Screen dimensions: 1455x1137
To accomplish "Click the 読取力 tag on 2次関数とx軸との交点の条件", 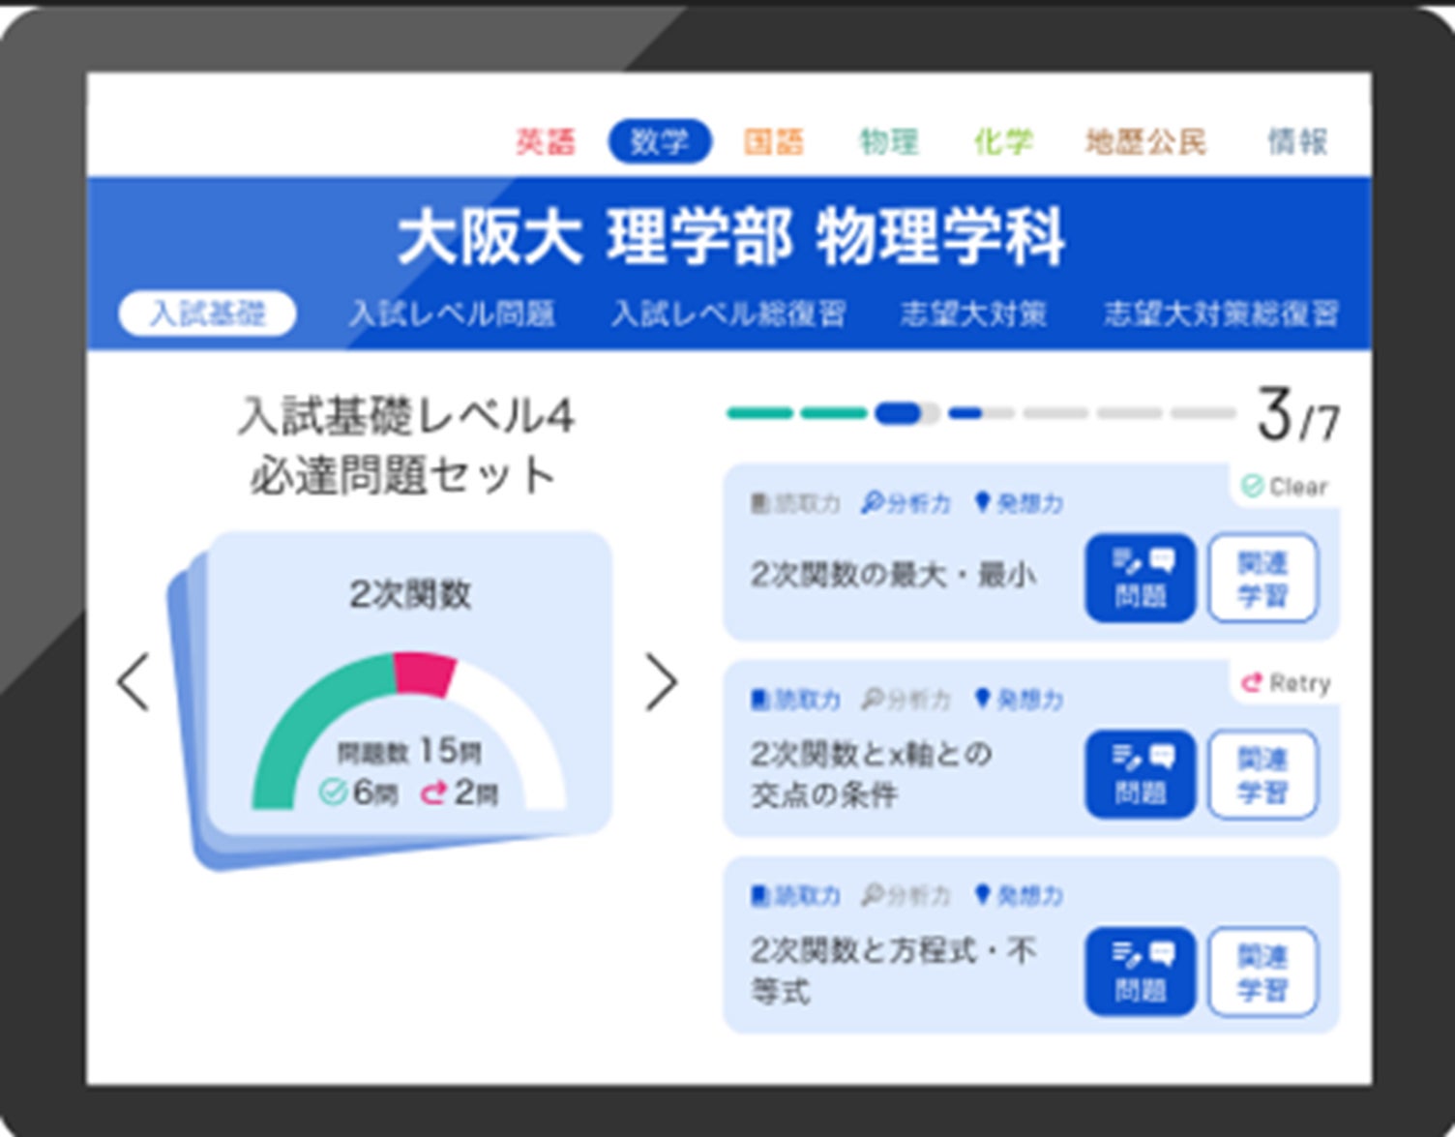I will pos(795,700).
